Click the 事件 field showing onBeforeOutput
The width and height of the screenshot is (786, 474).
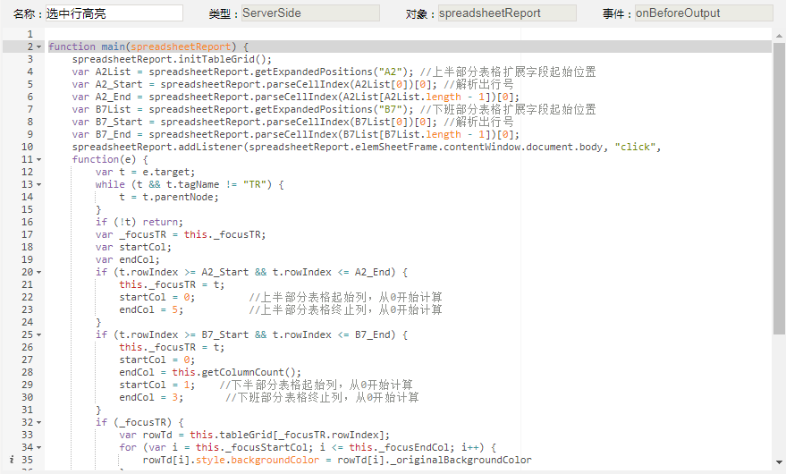[x=704, y=13]
